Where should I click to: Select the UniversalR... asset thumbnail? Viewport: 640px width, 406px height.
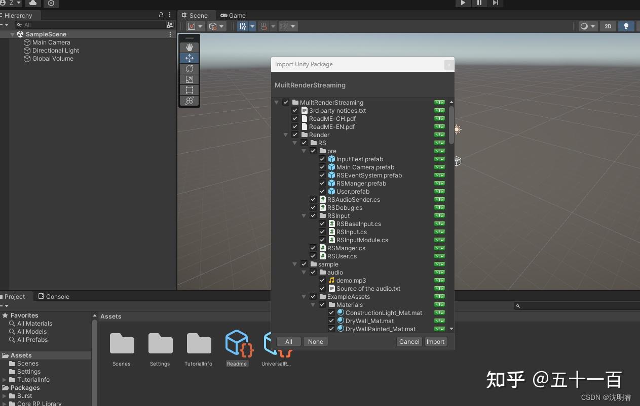276,348
